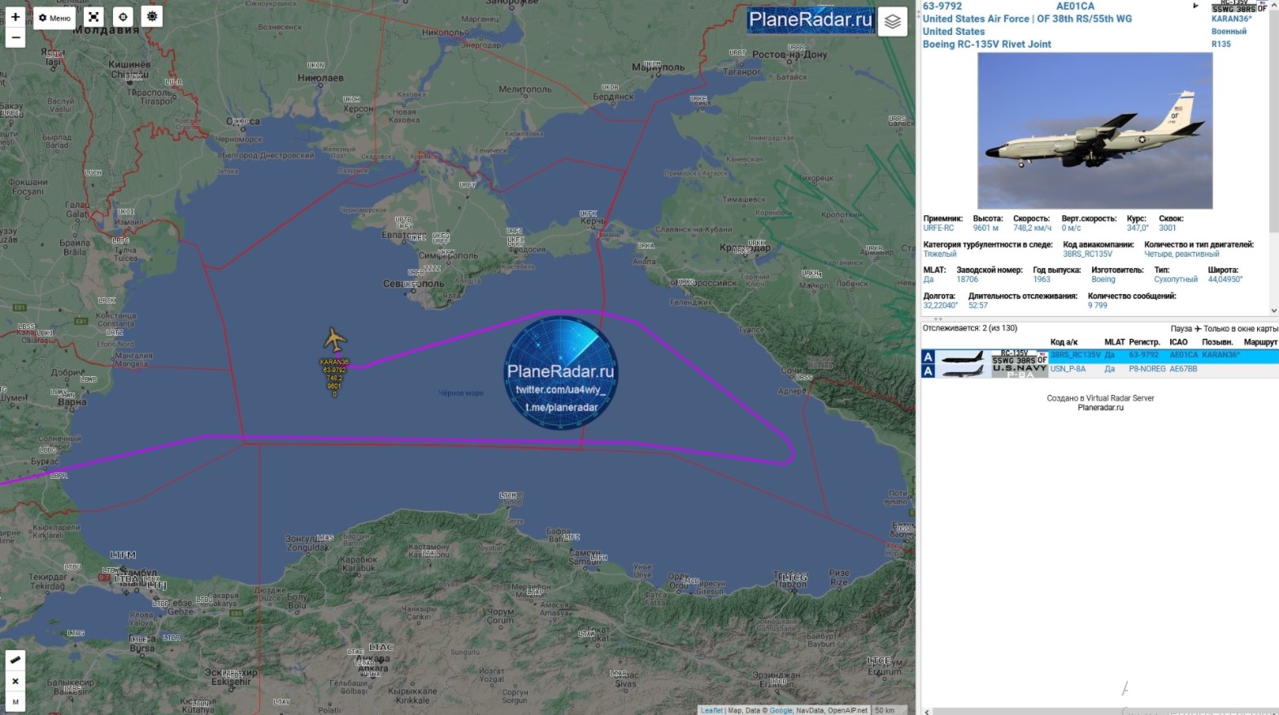
Task: Zoom out the map with minus button
Action: click(15, 37)
